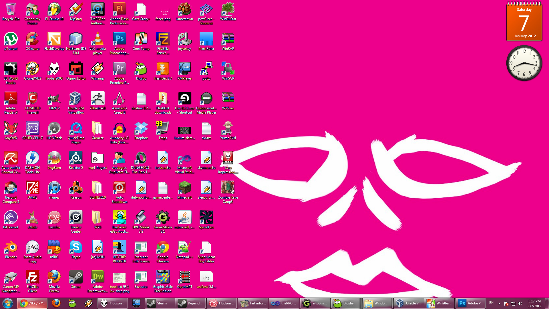Open the Recycle Bin desktop icon
Viewport: 549px width, 309px height.
11,12
